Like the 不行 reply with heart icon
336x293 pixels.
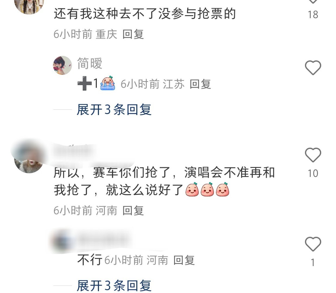point(313,244)
